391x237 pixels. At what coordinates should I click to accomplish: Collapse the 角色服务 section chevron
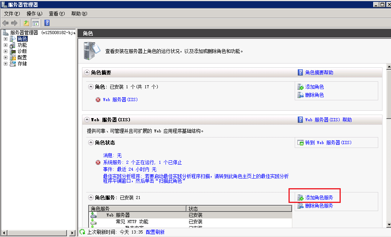[91, 197]
